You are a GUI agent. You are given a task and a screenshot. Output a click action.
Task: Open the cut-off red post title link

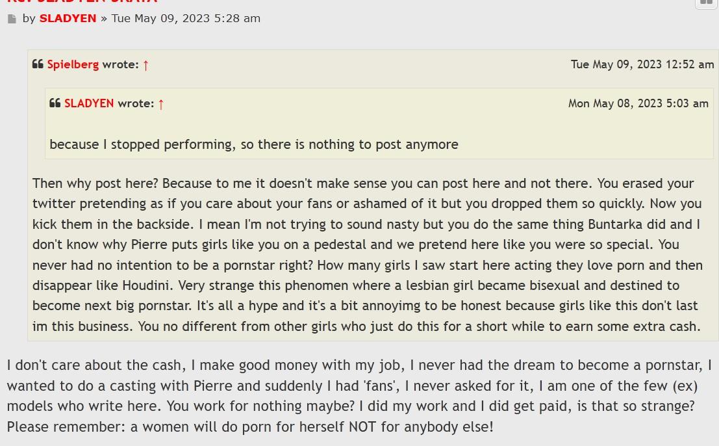pyautogui.click(x=82, y=2)
